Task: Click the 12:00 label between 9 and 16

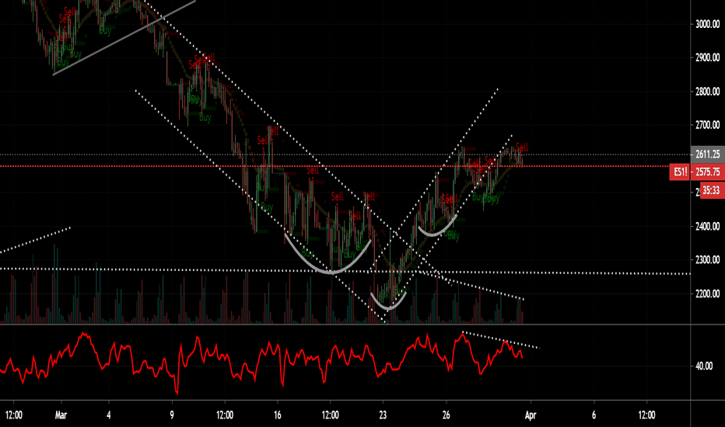Action: coord(225,415)
